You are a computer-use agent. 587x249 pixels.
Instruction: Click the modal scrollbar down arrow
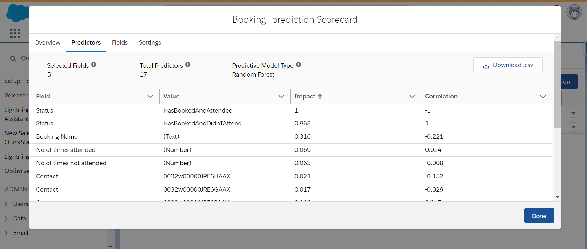(557, 197)
